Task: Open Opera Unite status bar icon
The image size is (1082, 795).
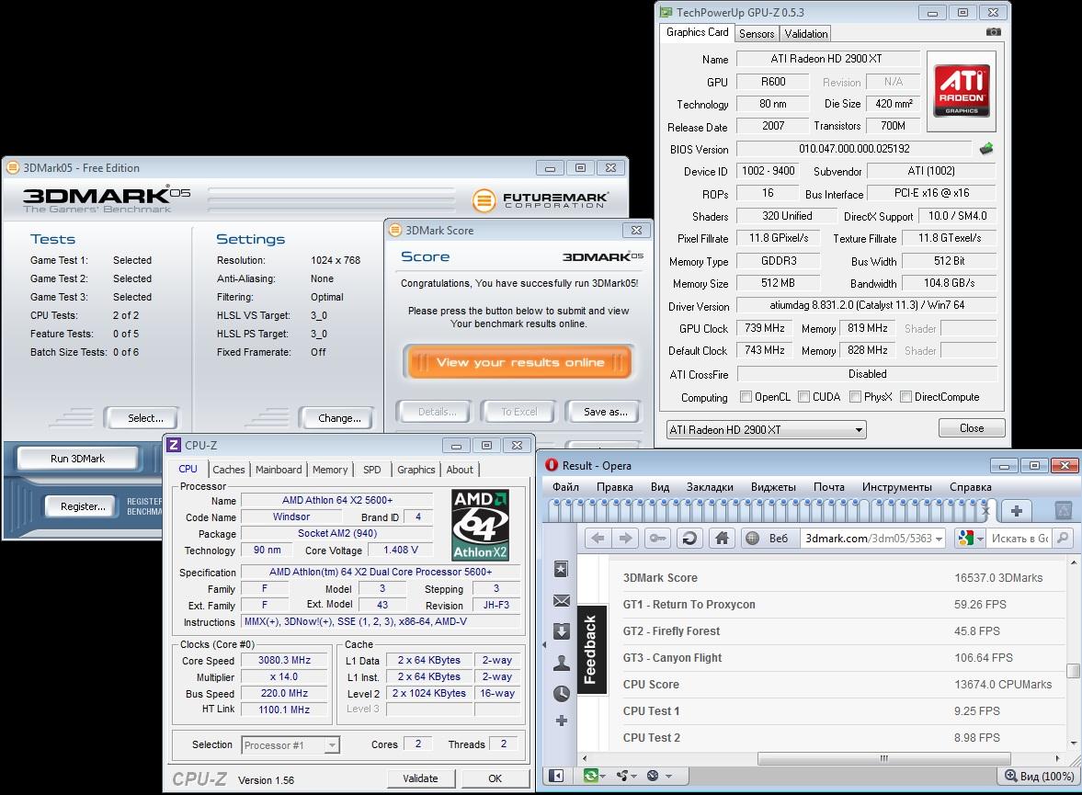Action: pos(622,776)
